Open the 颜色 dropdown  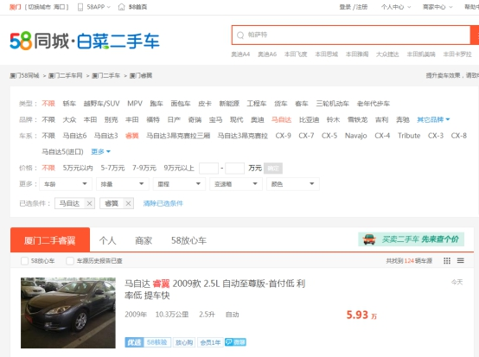[x=292, y=184]
